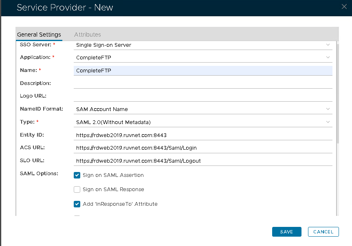Enable Sign on SAML Response checkbox
This screenshot has width=352, height=246.
click(77, 189)
